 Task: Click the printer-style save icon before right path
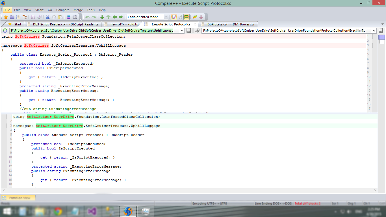click(197, 31)
